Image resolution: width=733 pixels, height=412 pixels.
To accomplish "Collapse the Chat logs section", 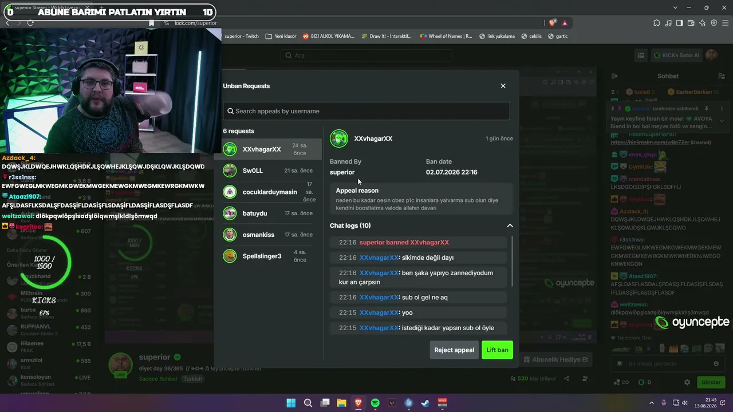I will click(510, 225).
